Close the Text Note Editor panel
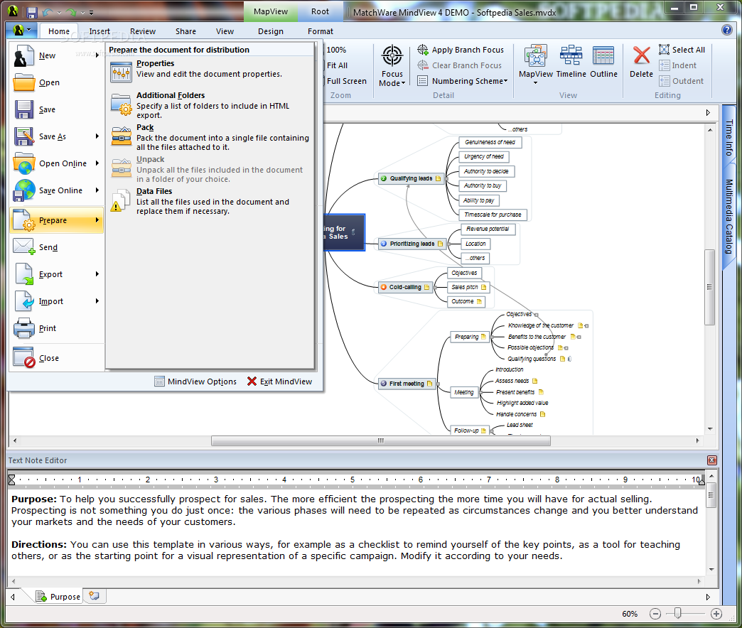Image resolution: width=742 pixels, height=628 pixels. tap(711, 460)
